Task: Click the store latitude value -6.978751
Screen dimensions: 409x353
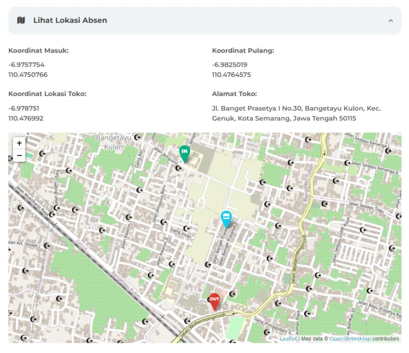Action: point(24,108)
